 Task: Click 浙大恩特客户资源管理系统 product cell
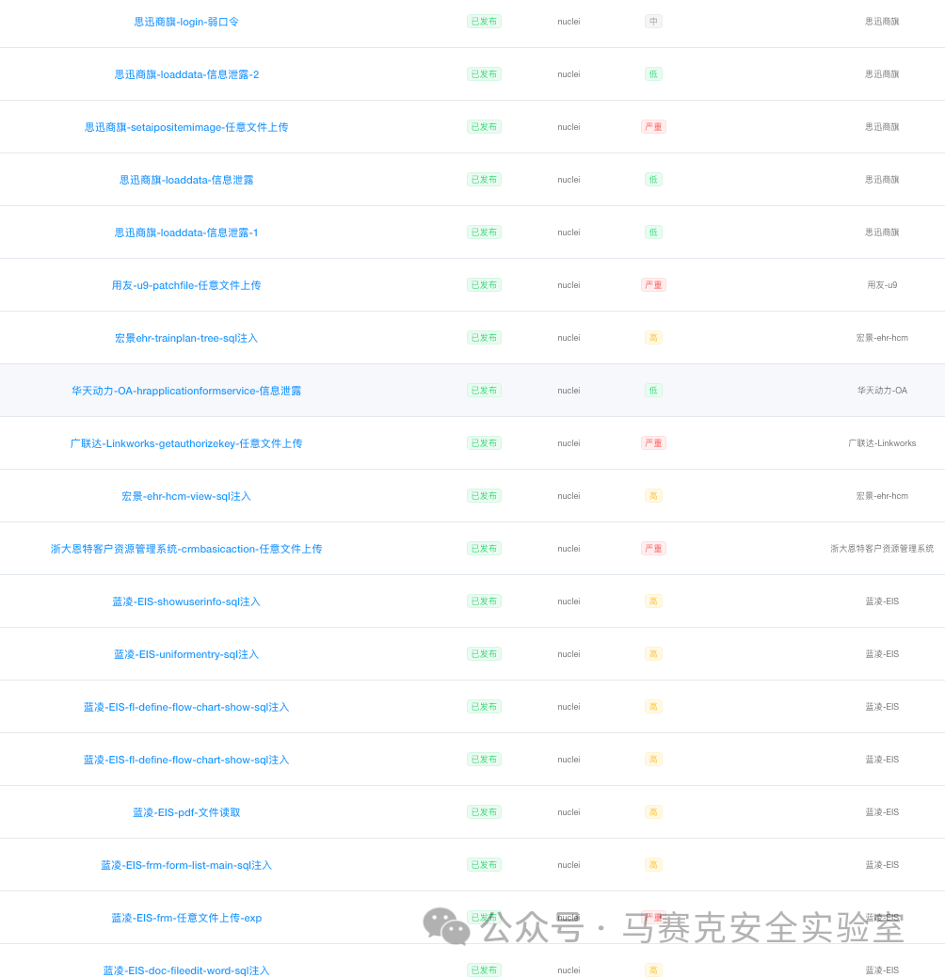(882, 548)
